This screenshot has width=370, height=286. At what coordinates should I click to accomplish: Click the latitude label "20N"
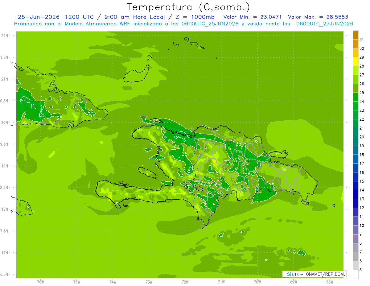point(5,122)
